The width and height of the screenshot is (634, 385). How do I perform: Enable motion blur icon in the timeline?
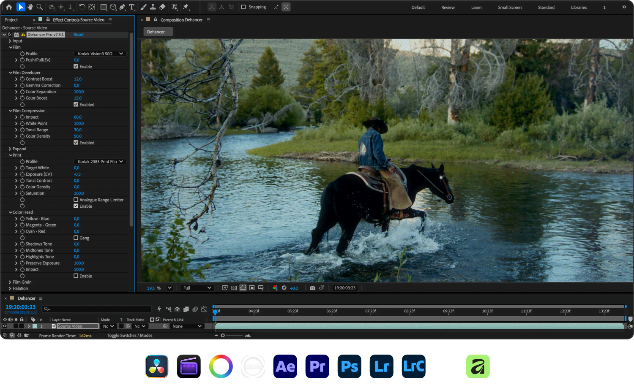tap(195, 309)
